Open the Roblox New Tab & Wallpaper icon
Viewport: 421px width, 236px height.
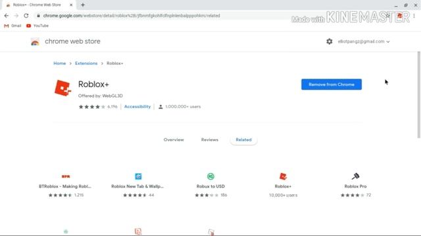[138, 176]
